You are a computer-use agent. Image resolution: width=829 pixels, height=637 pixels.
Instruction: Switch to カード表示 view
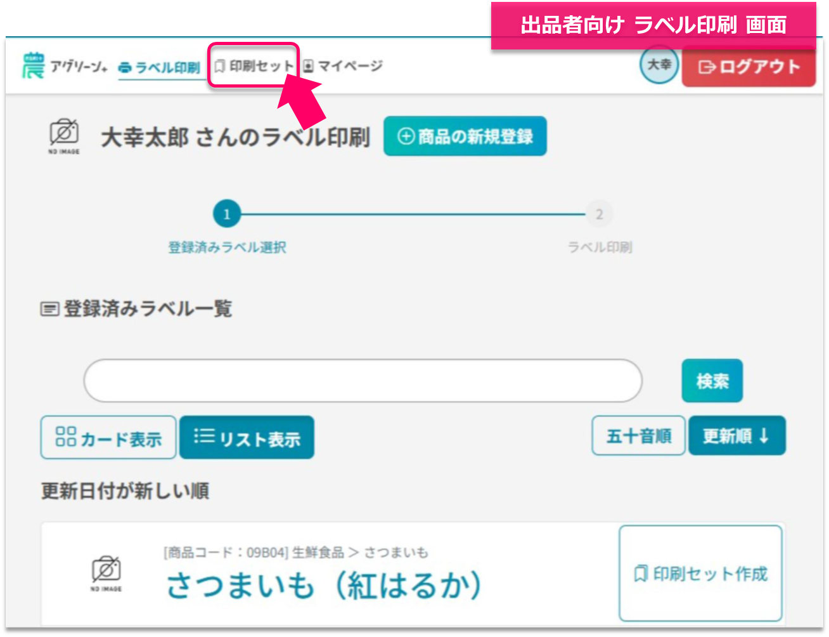point(108,437)
